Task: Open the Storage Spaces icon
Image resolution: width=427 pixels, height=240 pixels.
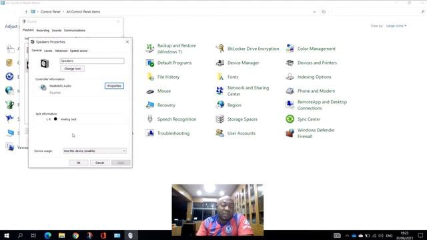Action: click(220, 119)
